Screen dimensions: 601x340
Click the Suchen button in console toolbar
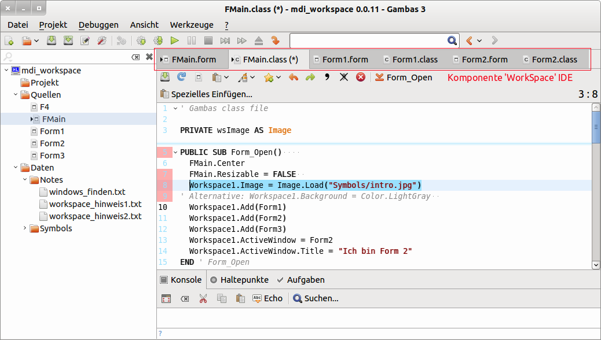tap(316, 298)
